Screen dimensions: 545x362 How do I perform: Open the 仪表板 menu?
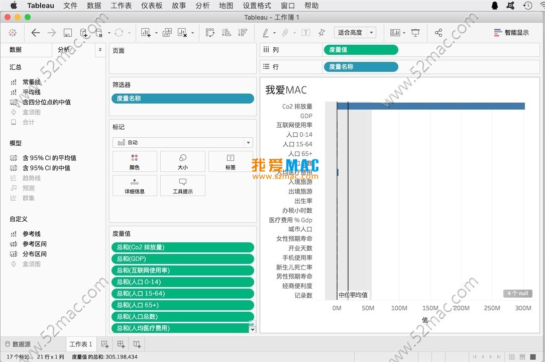pos(152,6)
